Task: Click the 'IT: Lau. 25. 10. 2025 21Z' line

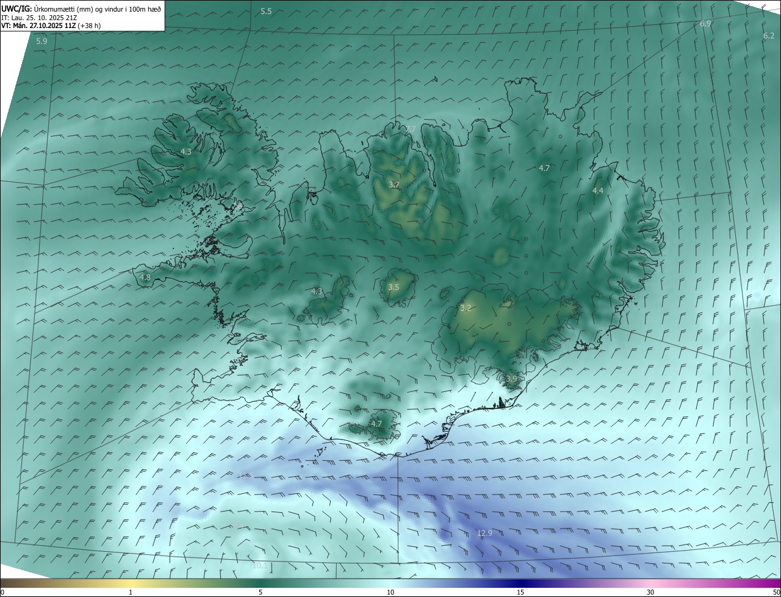Action: point(39,17)
